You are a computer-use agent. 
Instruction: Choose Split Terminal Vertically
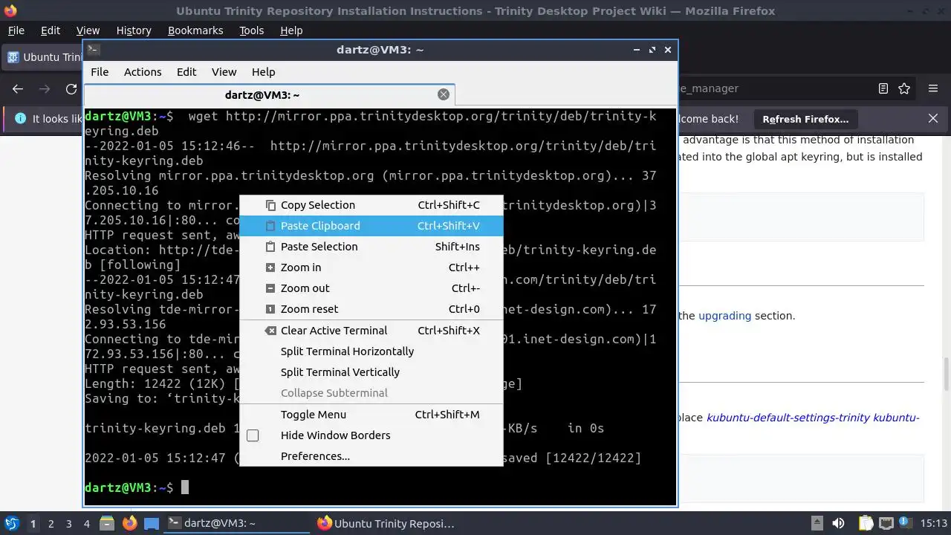371,372
